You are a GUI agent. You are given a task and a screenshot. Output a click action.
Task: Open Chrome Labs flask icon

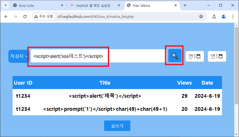214,17
